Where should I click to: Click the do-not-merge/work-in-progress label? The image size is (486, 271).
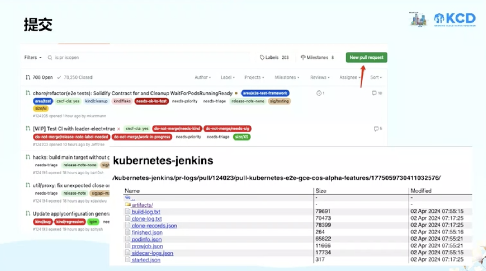point(142,137)
